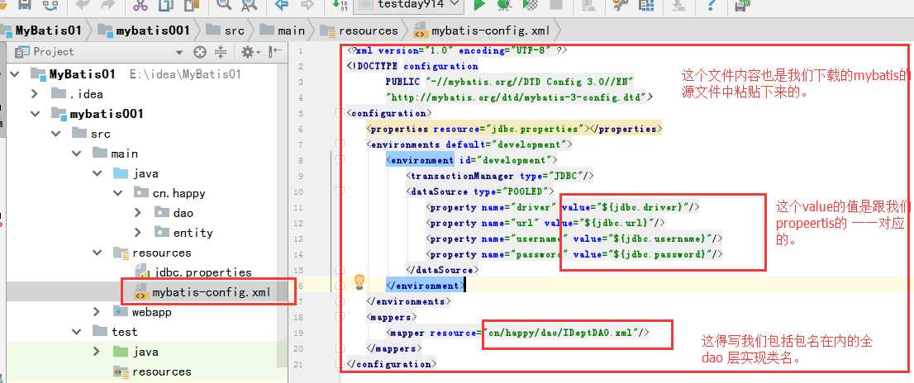Open the Project view selector dropdown
The image size is (914, 383).
(179, 52)
